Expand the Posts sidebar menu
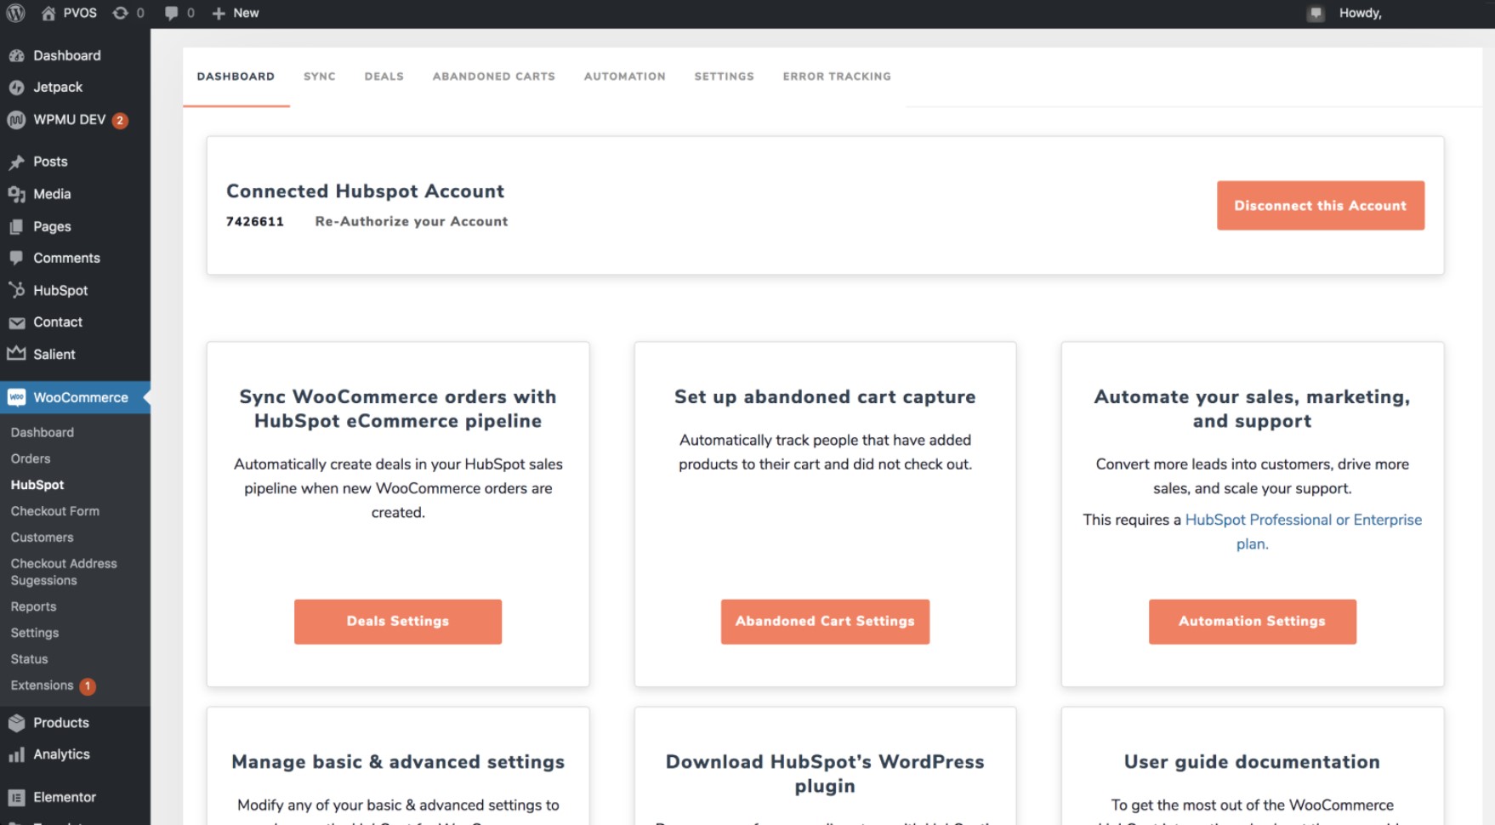This screenshot has height=825, width=1495. tap(48, 162)
